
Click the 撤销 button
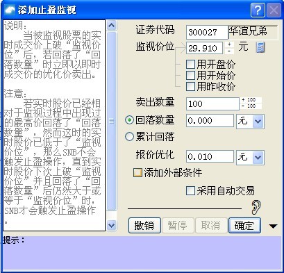[144, 225]
